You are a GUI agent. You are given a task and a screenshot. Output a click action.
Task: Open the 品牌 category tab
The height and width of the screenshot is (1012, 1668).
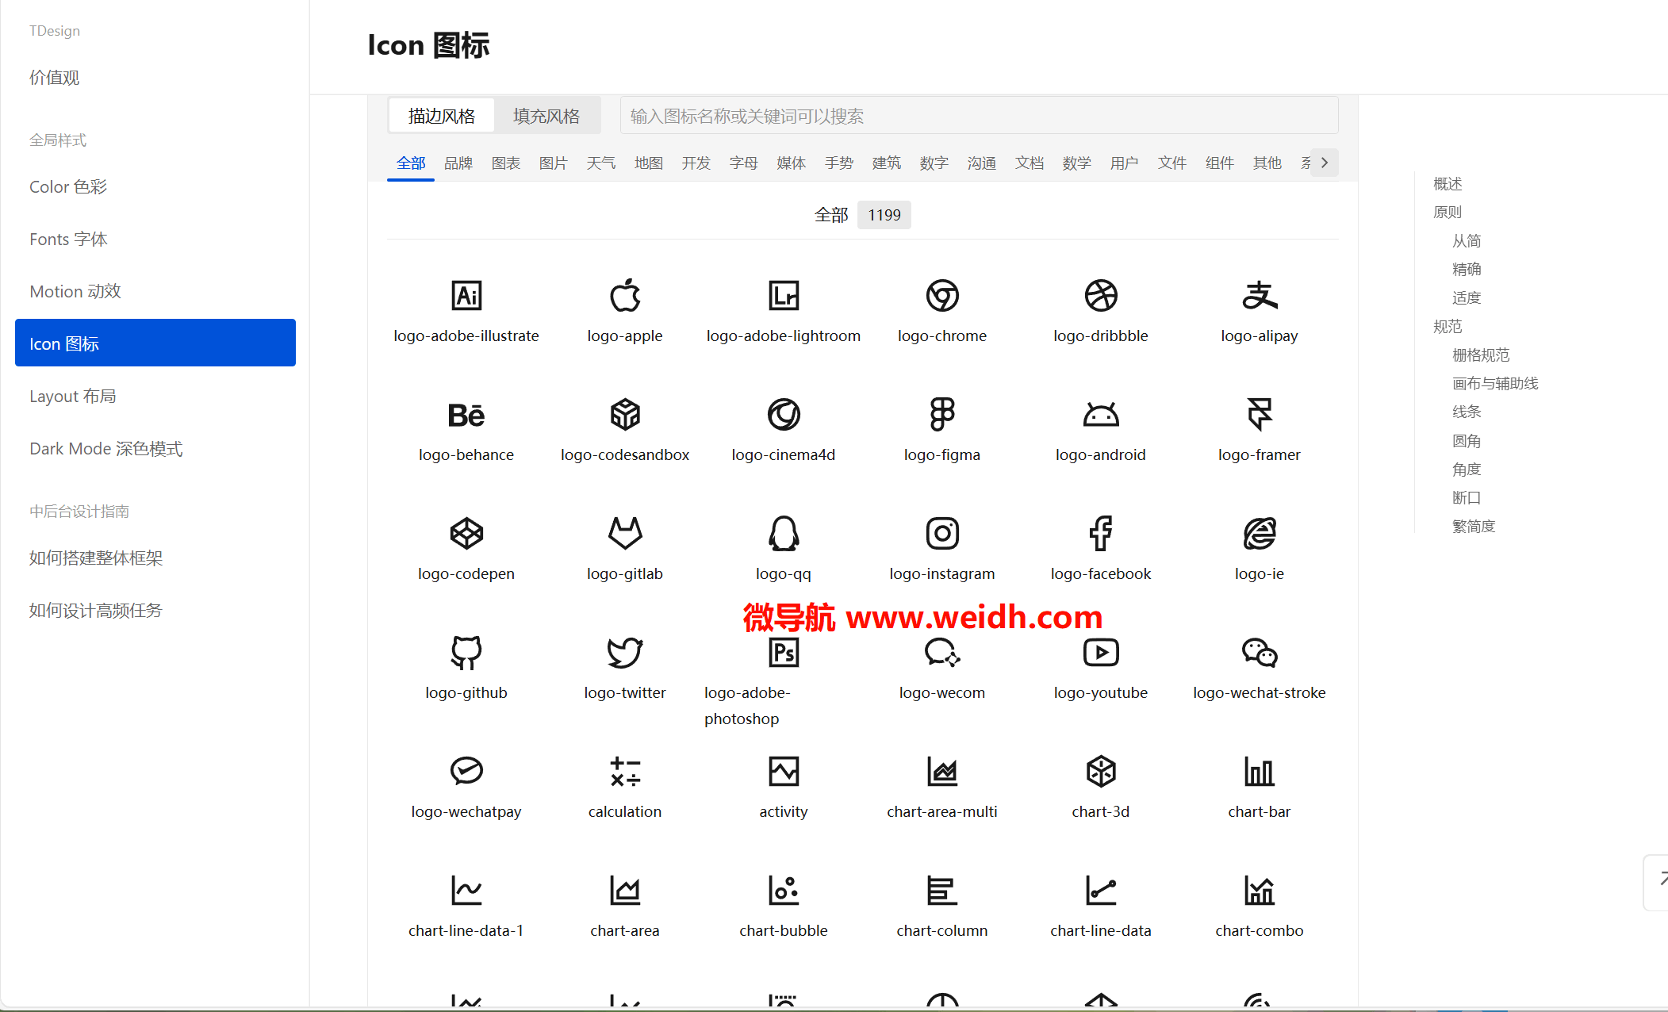coord(458,163)
